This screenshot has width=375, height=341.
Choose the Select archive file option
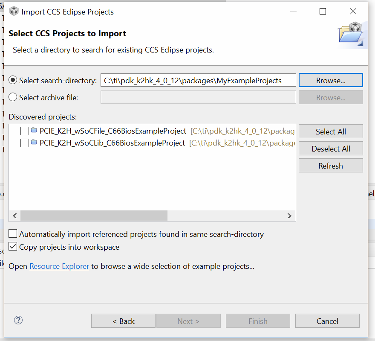coord(13,97)
